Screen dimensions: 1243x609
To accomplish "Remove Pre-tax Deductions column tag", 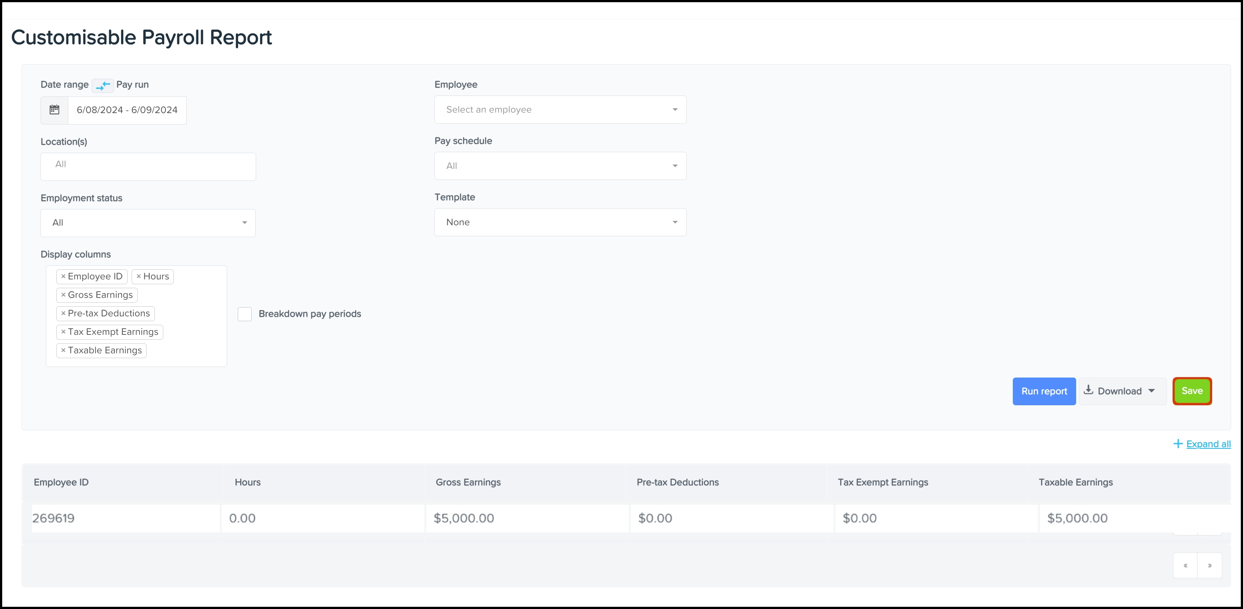I will tap(63, 313).
